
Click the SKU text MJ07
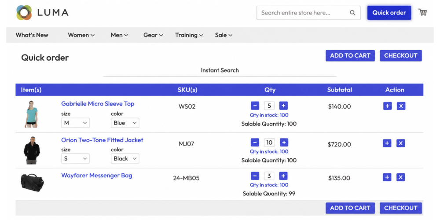pyautogui.click(x=186, y=144)
